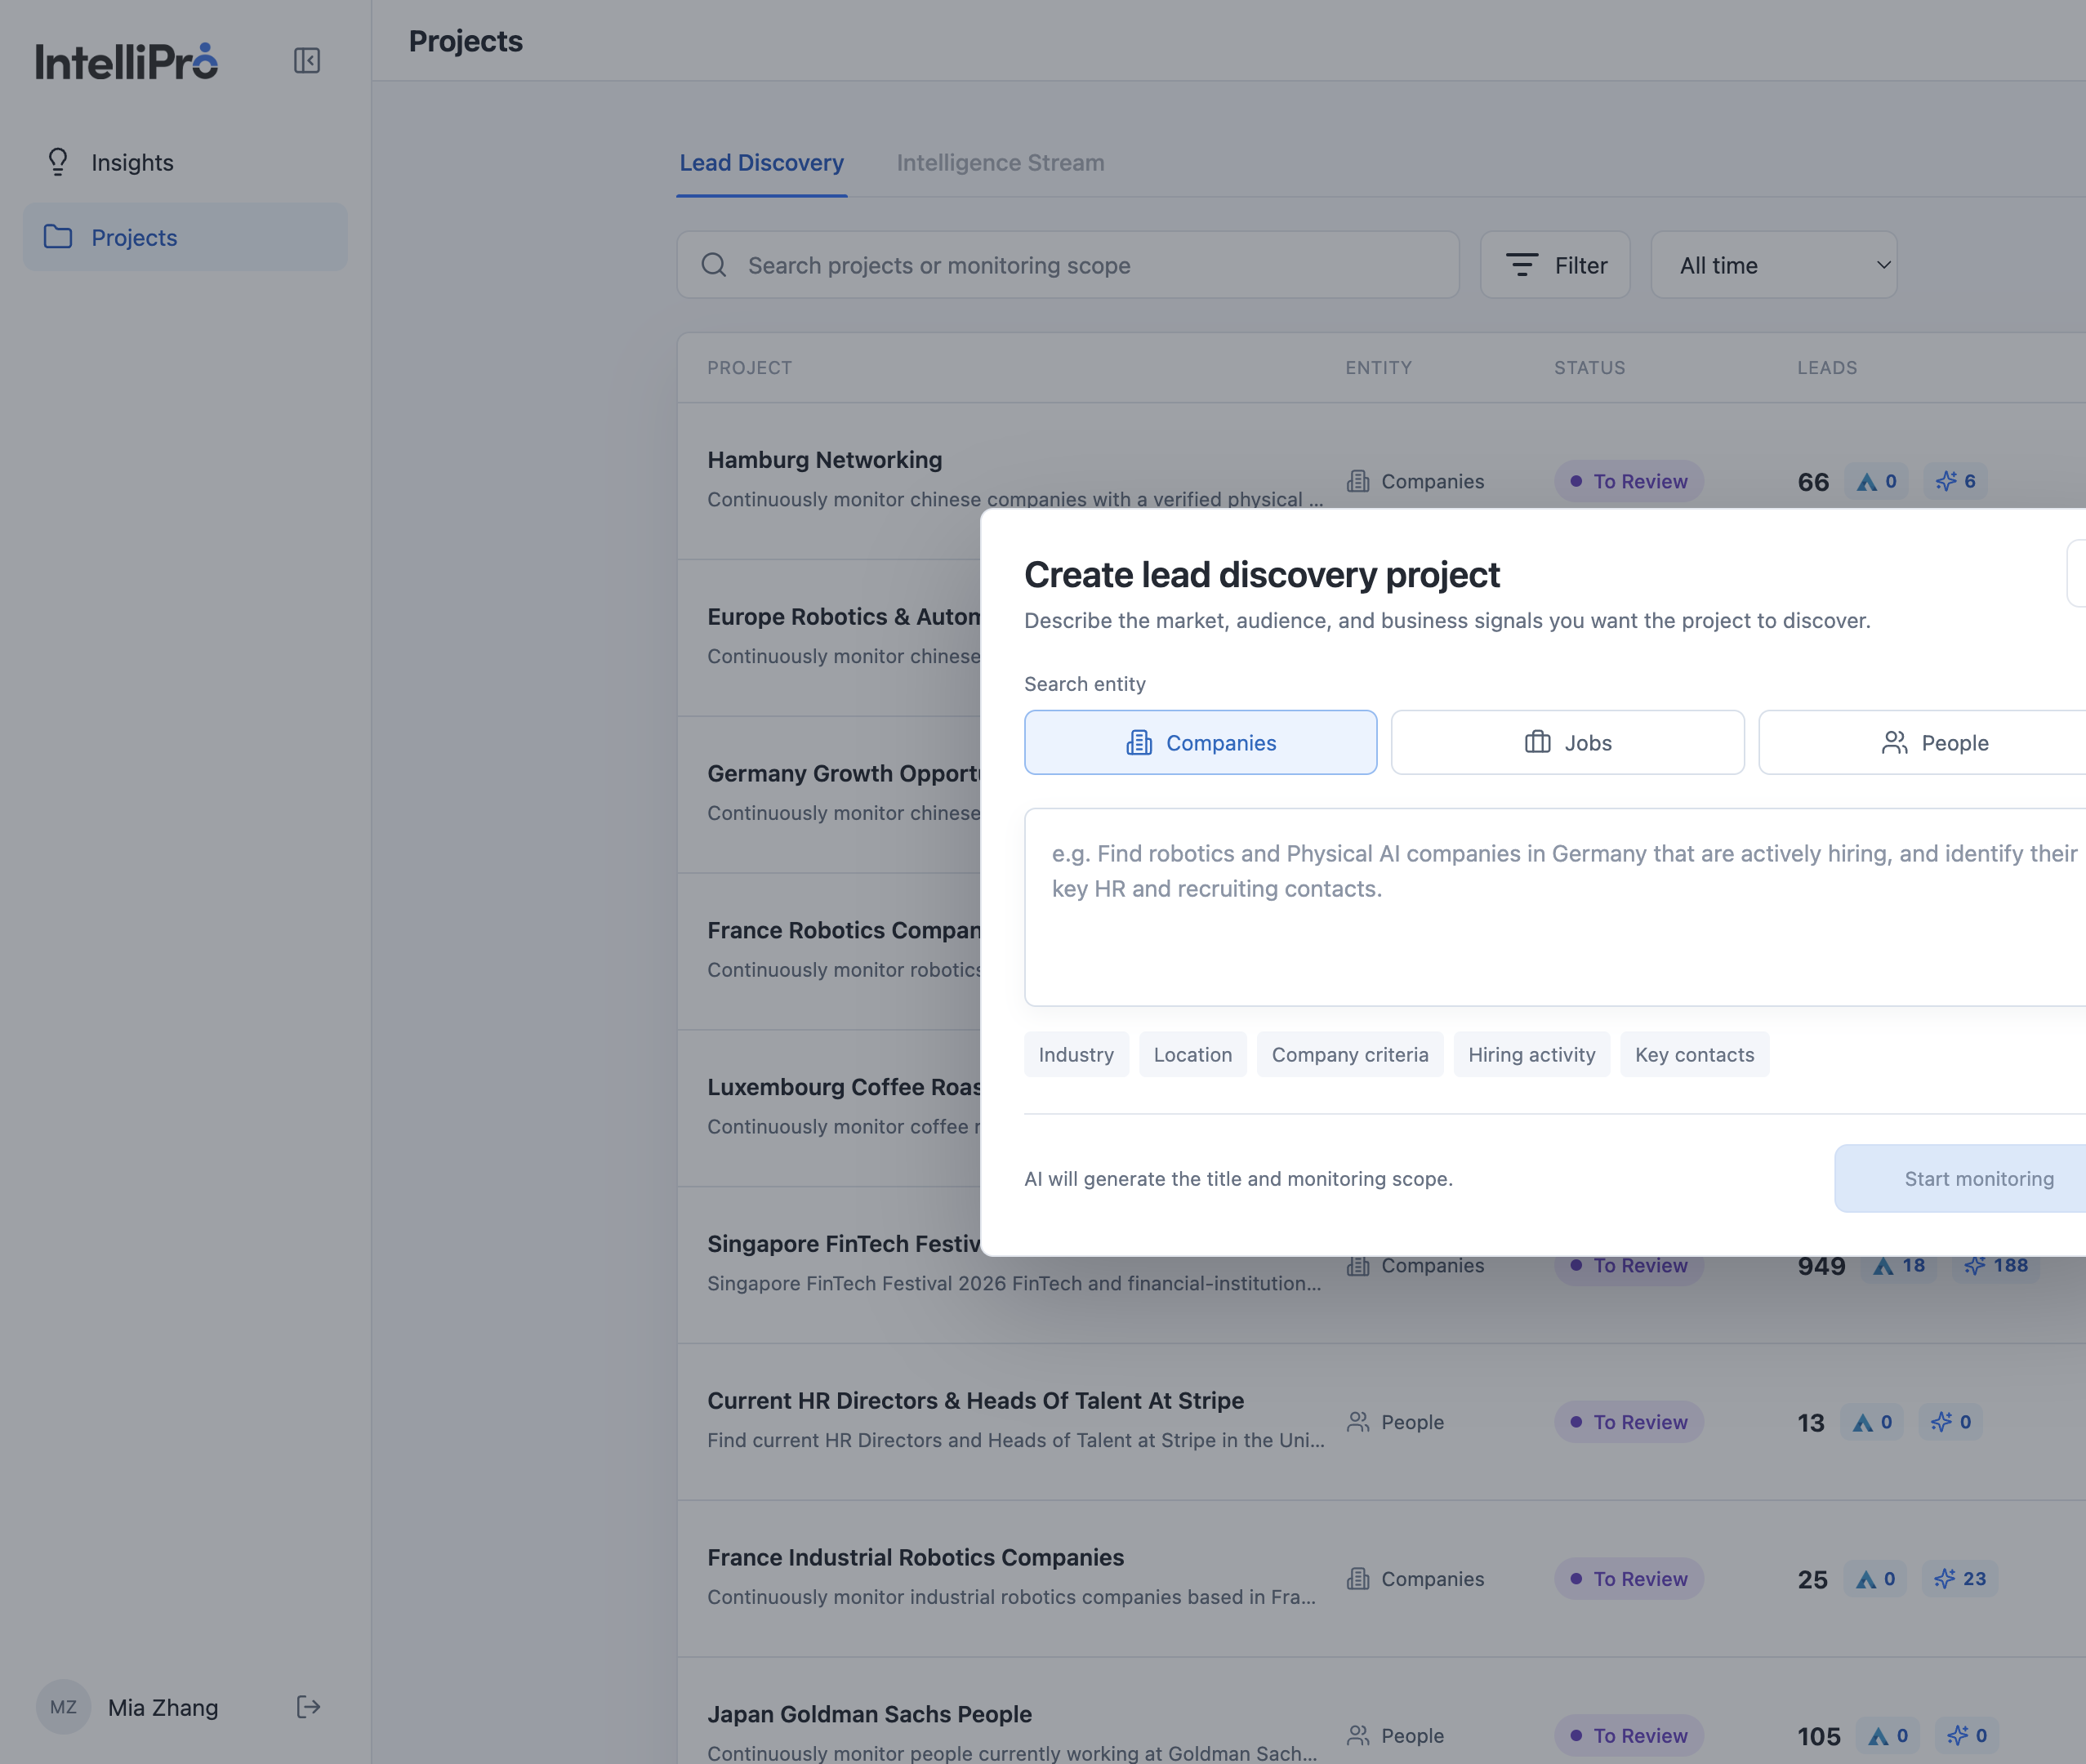Click the search magnifier icon
This screenshot has height=1764, width=2086.
click(x=714, y=265)
